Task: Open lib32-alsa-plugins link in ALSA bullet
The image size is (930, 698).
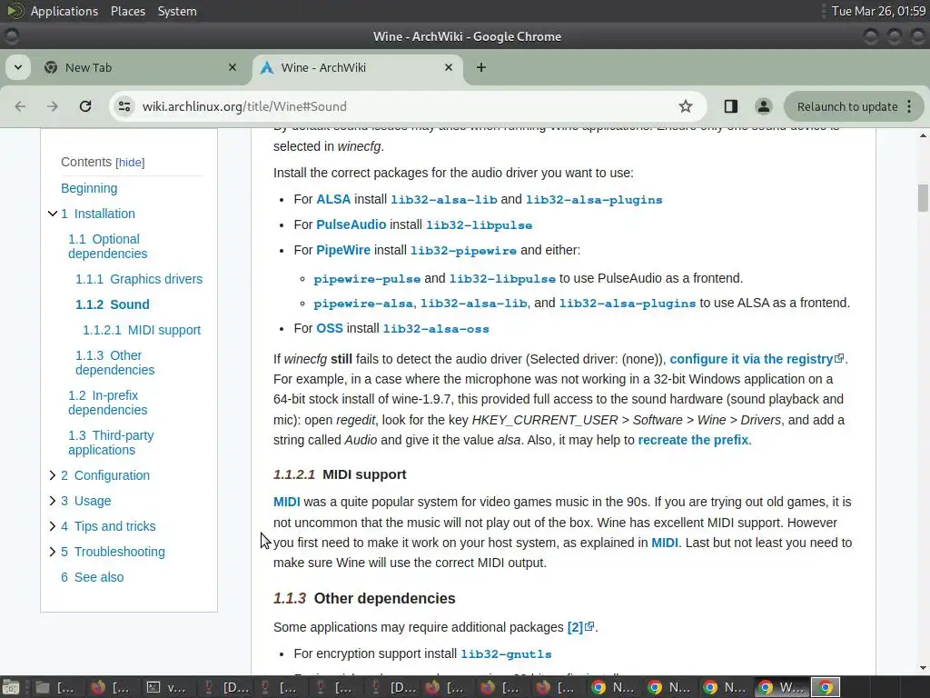Action: [594, 200]
